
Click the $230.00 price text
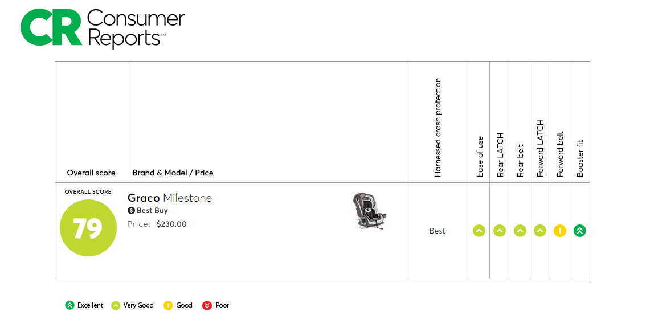pyautogui.click(x=171, y=224)
